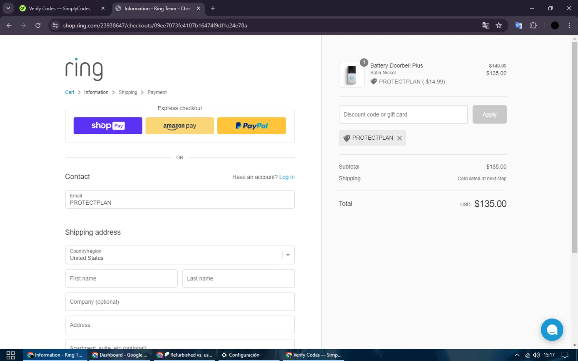View site information icon in address bar

pos(55,25)
